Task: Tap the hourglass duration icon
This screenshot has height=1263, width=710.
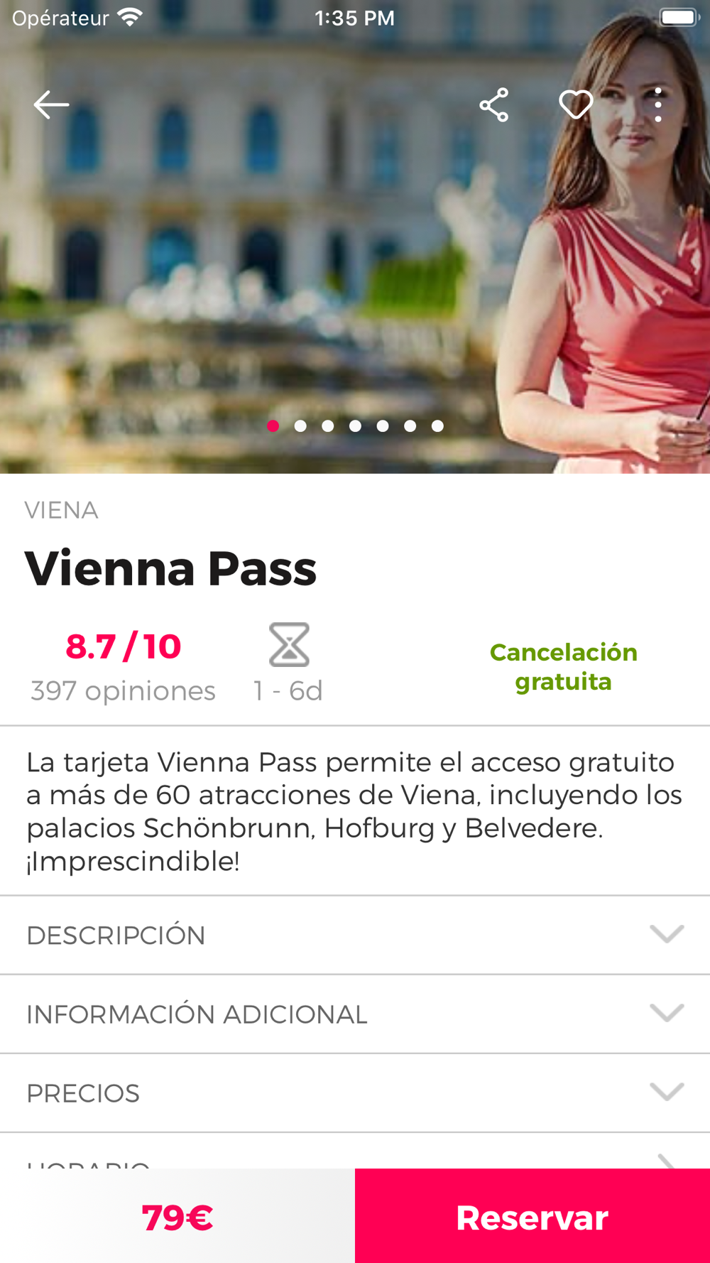Action: (x=289, y=644)
